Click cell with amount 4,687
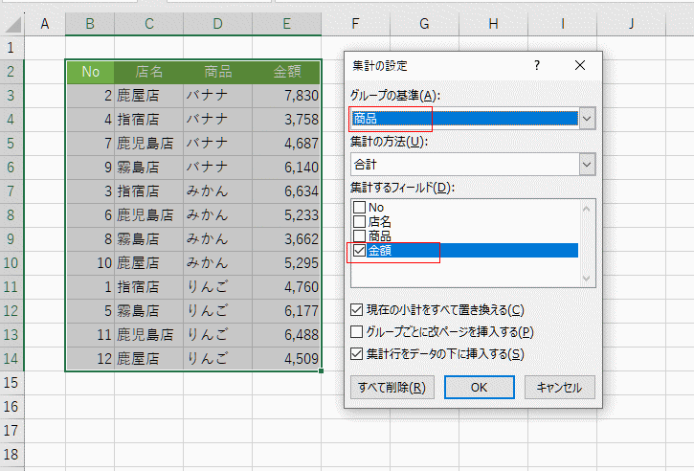Image resolution: width=694 pixels, height=471 pixels. pos(287,144)
